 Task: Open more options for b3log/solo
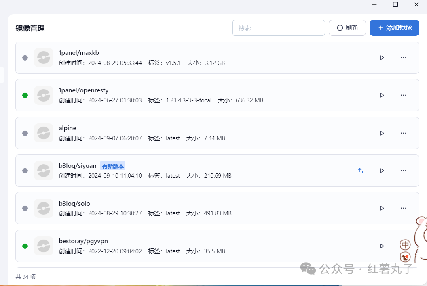pyautogui.click(x=403, y=208)
